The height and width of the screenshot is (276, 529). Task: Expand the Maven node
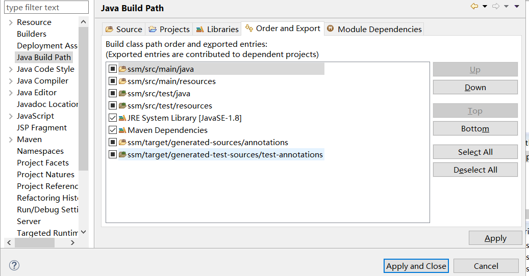(11, 140)
